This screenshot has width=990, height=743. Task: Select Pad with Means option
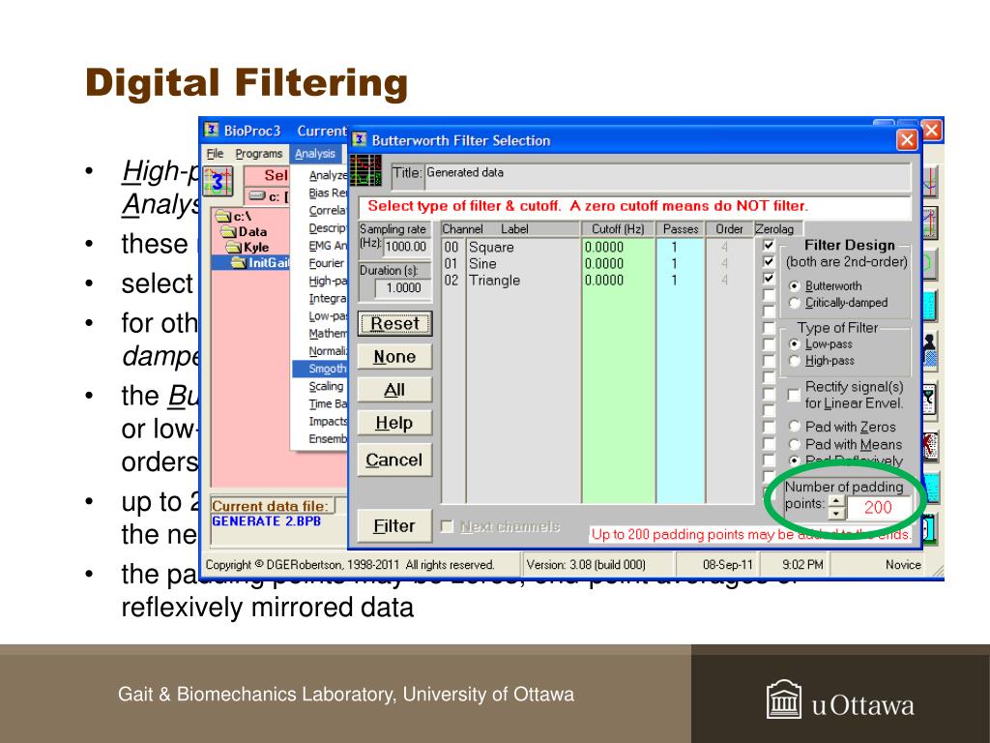(795, 444)
